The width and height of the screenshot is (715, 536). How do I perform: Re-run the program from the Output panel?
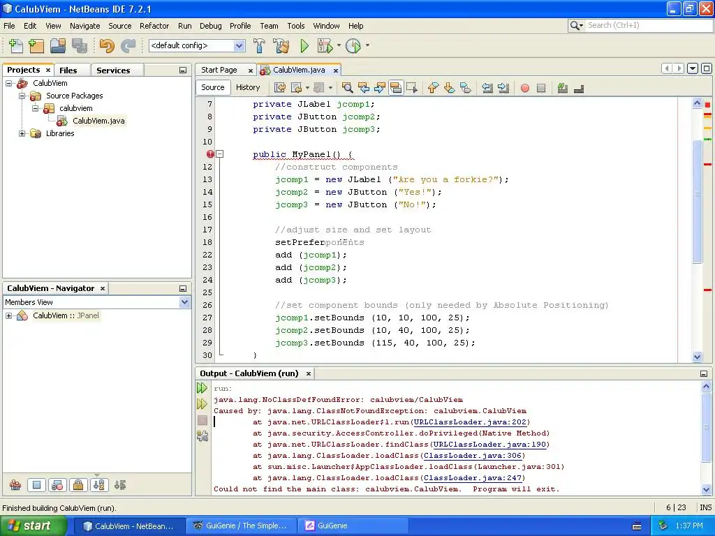[202, 388]
